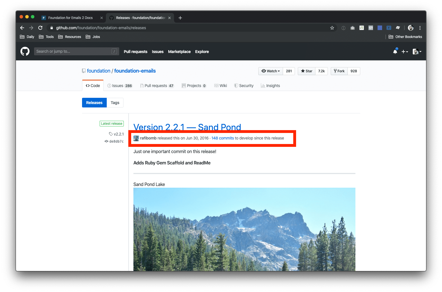Open rafibomb user profile link
Image resolution: width=442 pixels, height=292 pixels.
148,138
